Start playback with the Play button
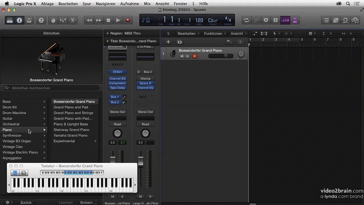The width and height of the screenshot is (364, 205). tap(118, 20)
